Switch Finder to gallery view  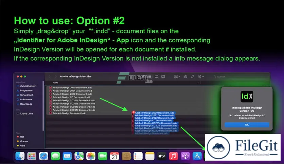[x=163, y=77]
